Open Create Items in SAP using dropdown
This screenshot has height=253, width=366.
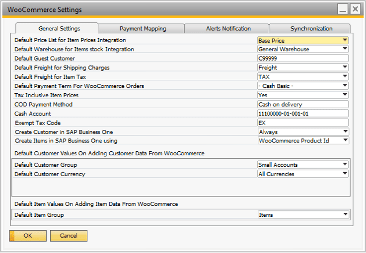[303, 140]
